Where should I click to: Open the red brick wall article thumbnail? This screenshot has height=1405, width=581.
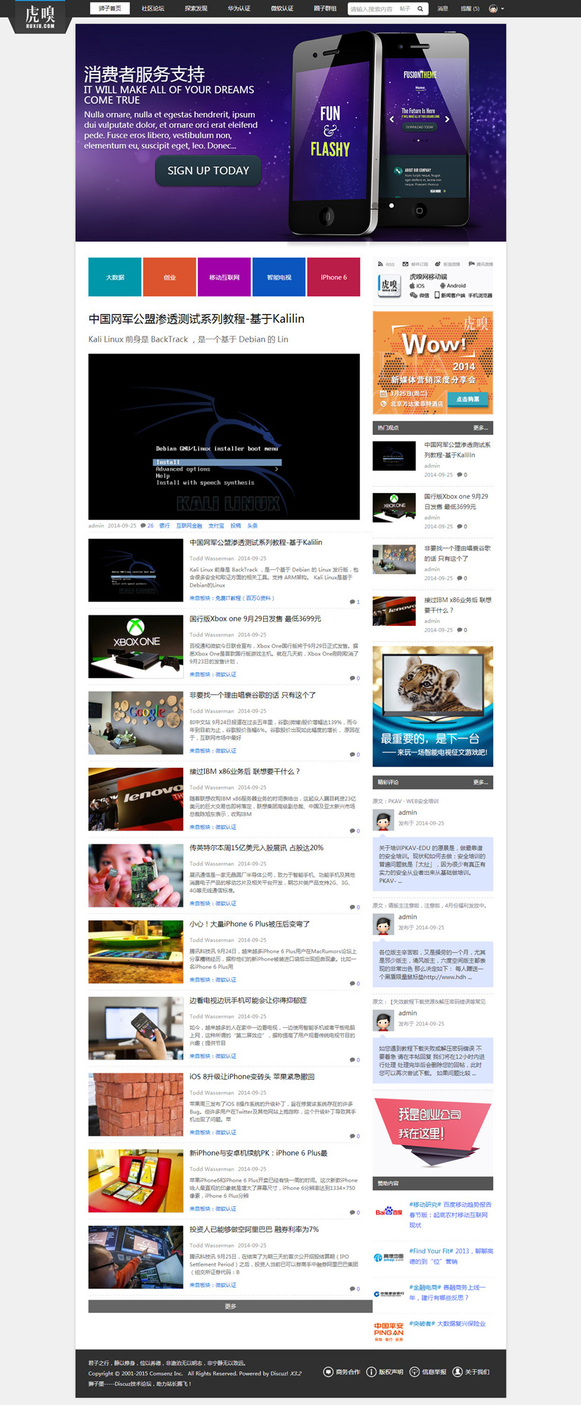tap(136, 1104)
